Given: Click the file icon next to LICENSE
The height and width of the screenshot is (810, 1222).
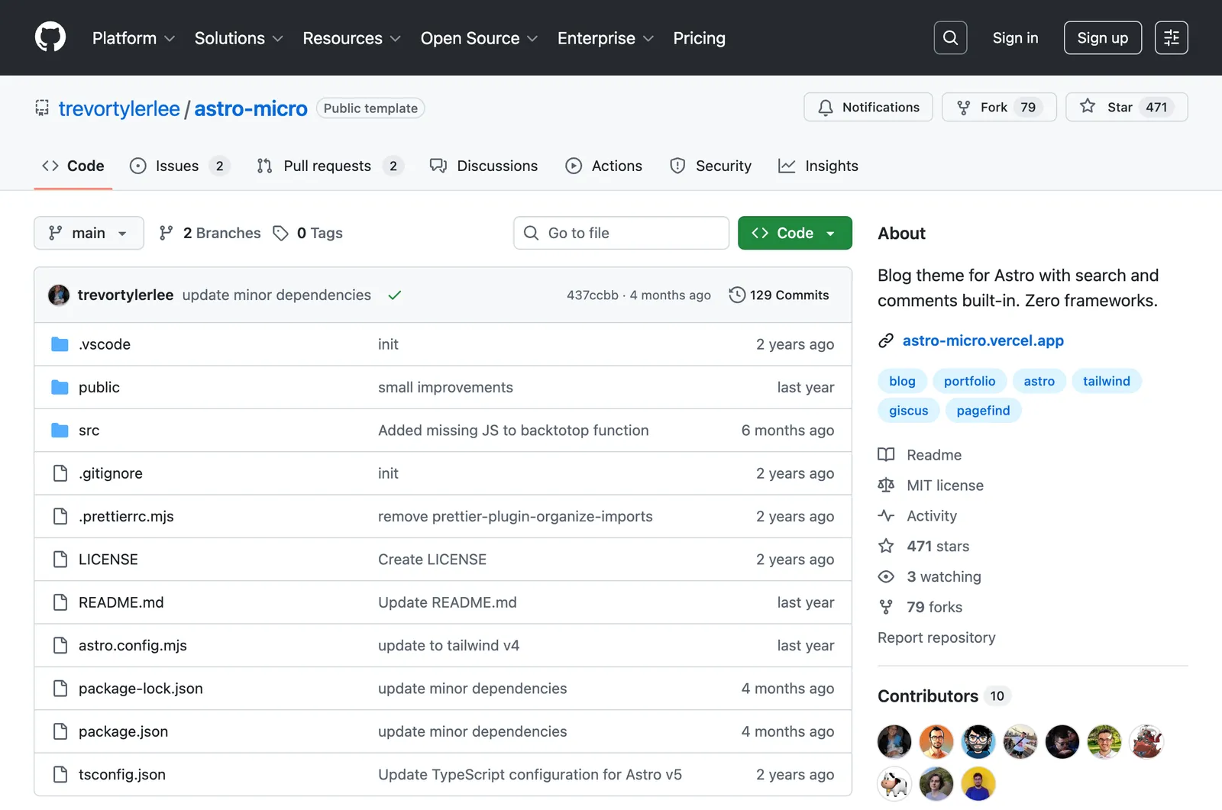Looking at the screenshot, I should pyautogui.click(x=60, y=560).
